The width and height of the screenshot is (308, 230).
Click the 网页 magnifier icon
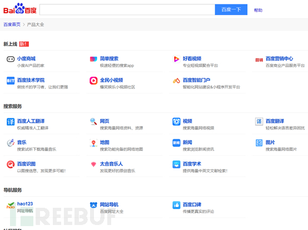click(93, 122)
